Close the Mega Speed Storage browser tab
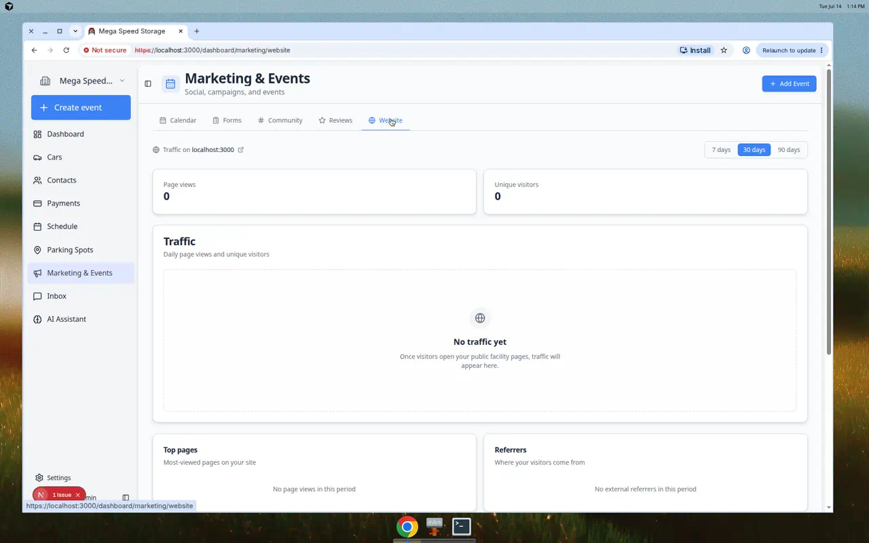Viewport: 869px width, 543px height. click(181, 31)
